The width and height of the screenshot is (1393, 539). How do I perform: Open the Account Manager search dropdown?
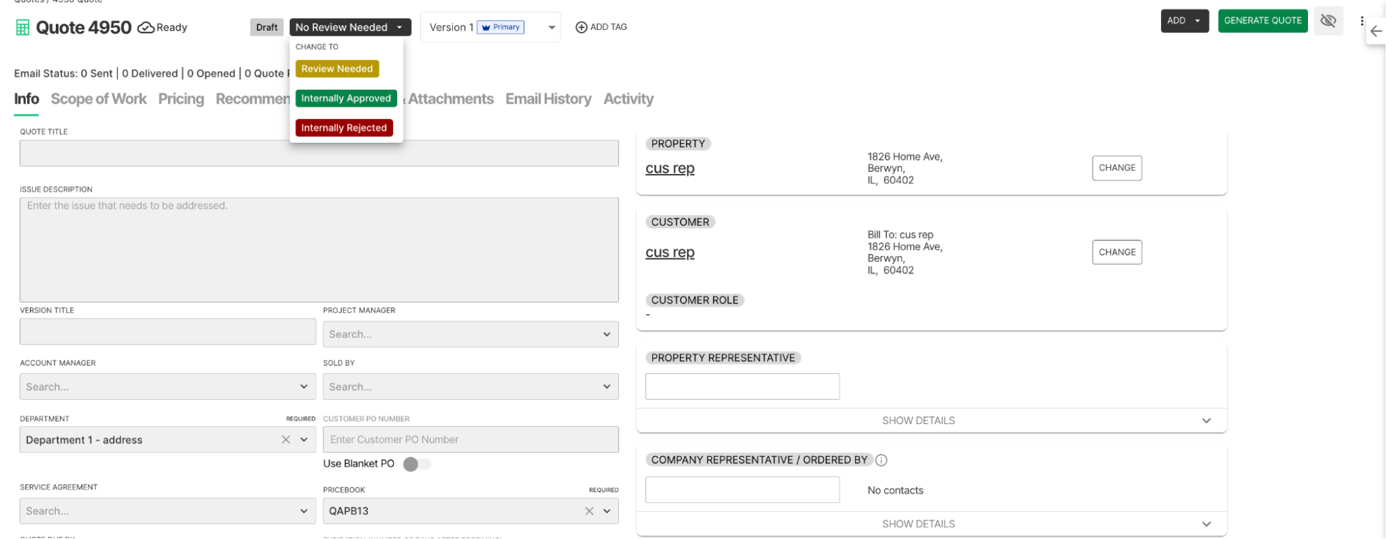pos(167,386)
